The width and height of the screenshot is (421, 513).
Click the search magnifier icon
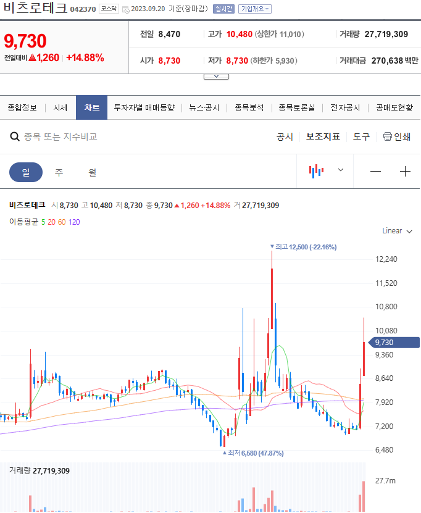point(15,136)
